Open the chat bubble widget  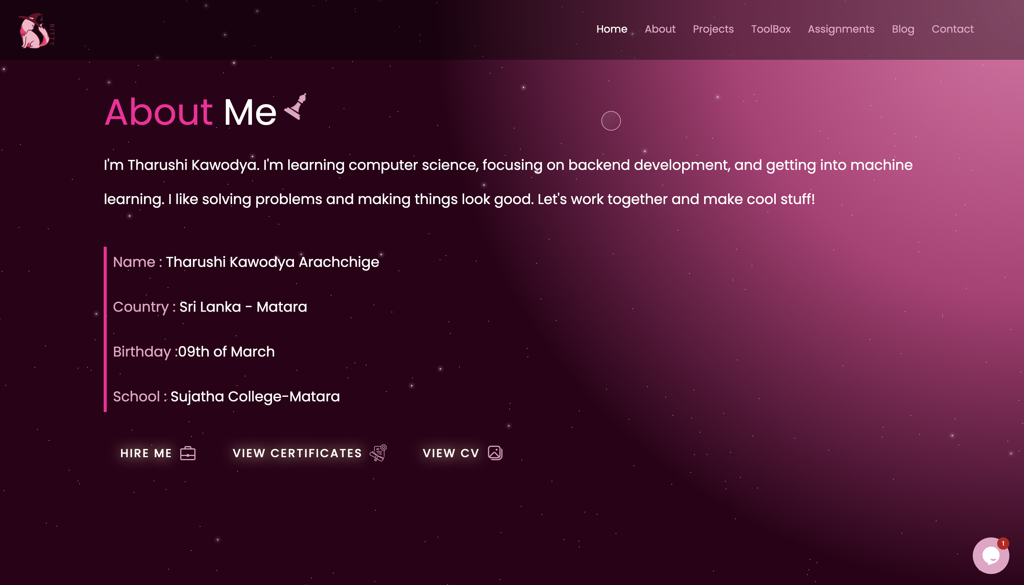click(991, 556)
